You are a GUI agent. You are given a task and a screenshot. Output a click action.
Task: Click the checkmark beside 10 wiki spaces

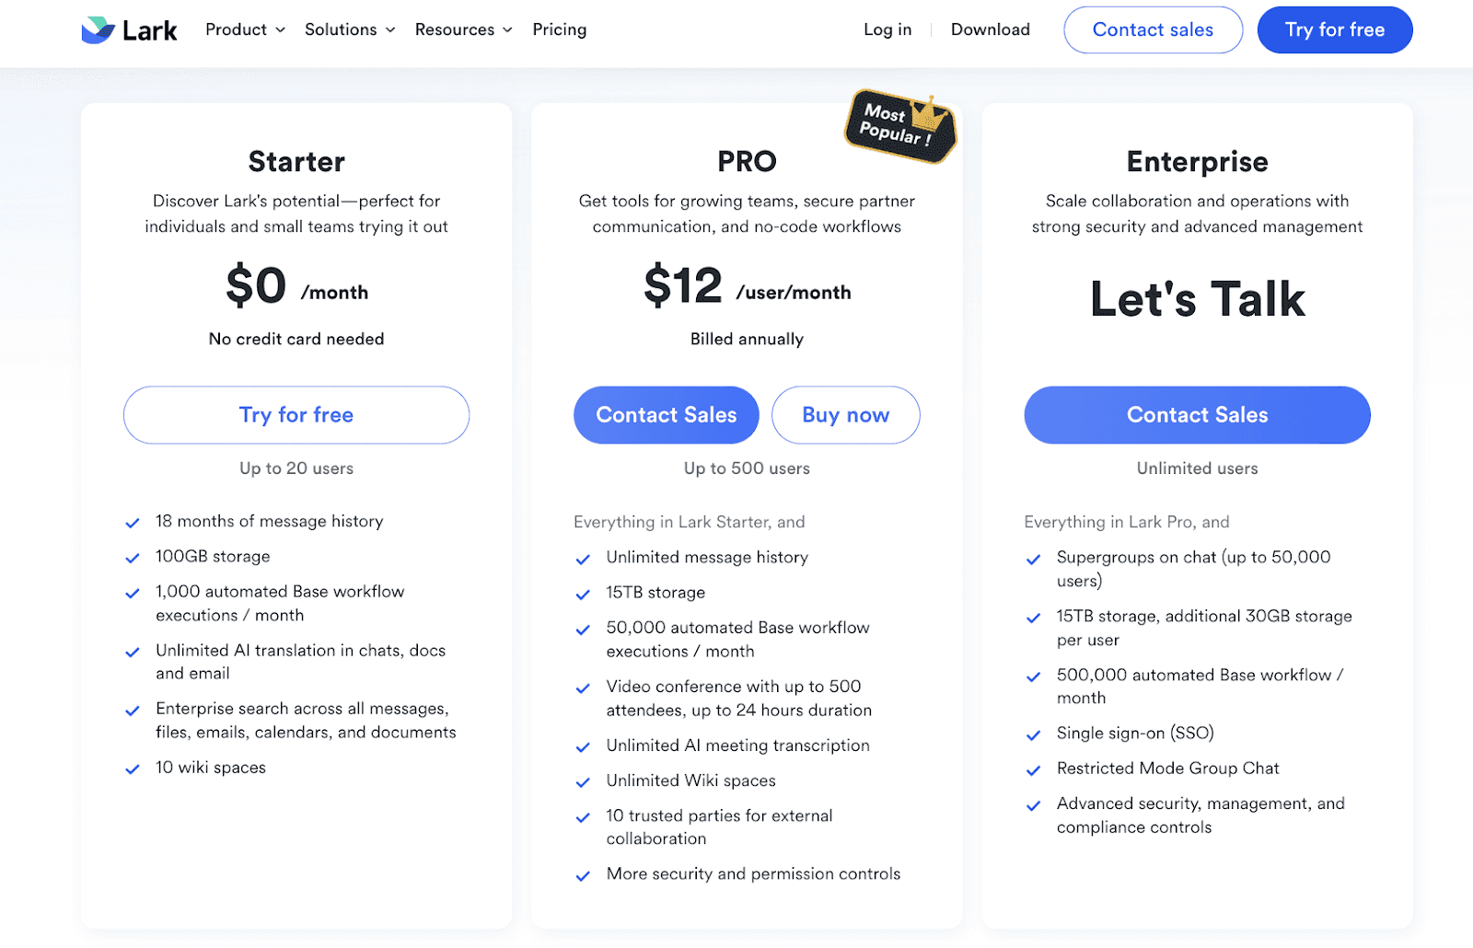132,769
